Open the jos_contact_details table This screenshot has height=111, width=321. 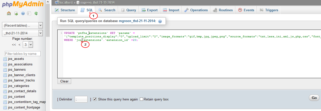22,91
